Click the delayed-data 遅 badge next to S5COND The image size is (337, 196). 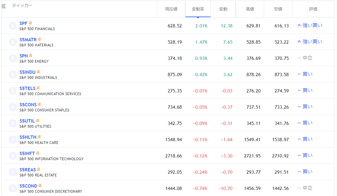point(40,185)
